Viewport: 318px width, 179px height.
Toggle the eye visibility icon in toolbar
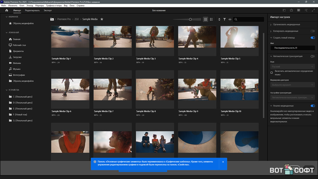coord(230,19)
